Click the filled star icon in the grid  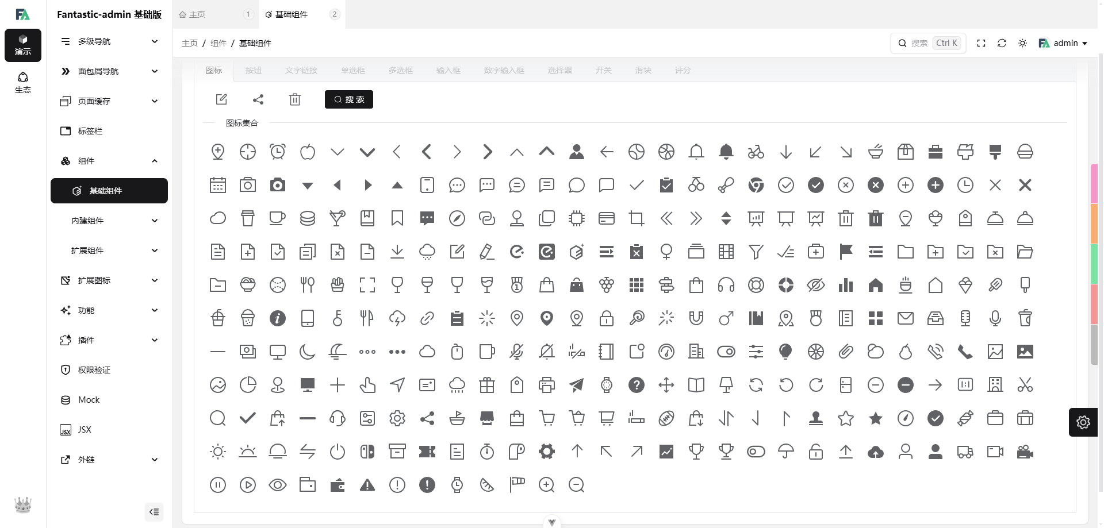point(876,418)
